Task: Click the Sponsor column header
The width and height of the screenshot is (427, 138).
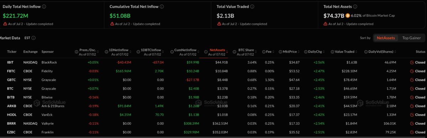Action: tap(48, 52)
